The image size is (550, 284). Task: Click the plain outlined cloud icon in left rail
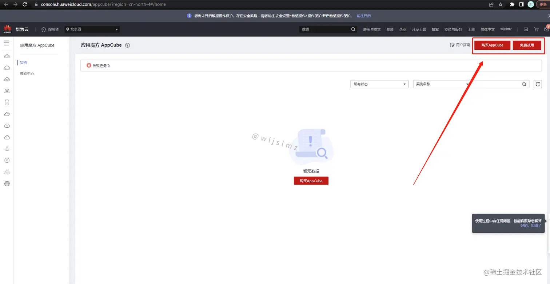(x=7, y=114)
